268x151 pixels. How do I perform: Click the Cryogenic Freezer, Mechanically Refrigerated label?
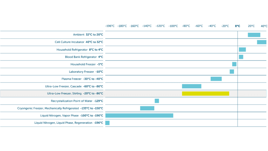pyautogui.click(x=60, y=108)
